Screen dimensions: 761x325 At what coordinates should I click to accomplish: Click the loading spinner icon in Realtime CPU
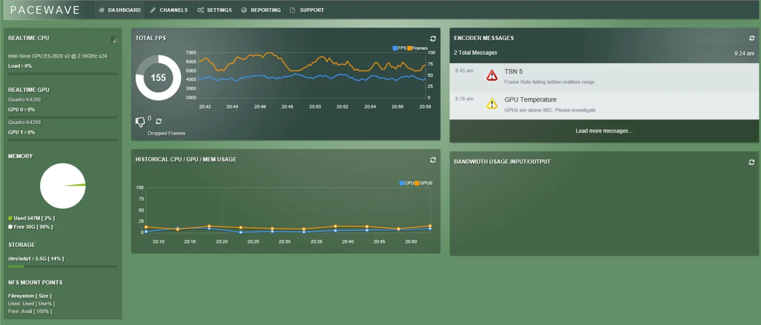tap(114, 39)
